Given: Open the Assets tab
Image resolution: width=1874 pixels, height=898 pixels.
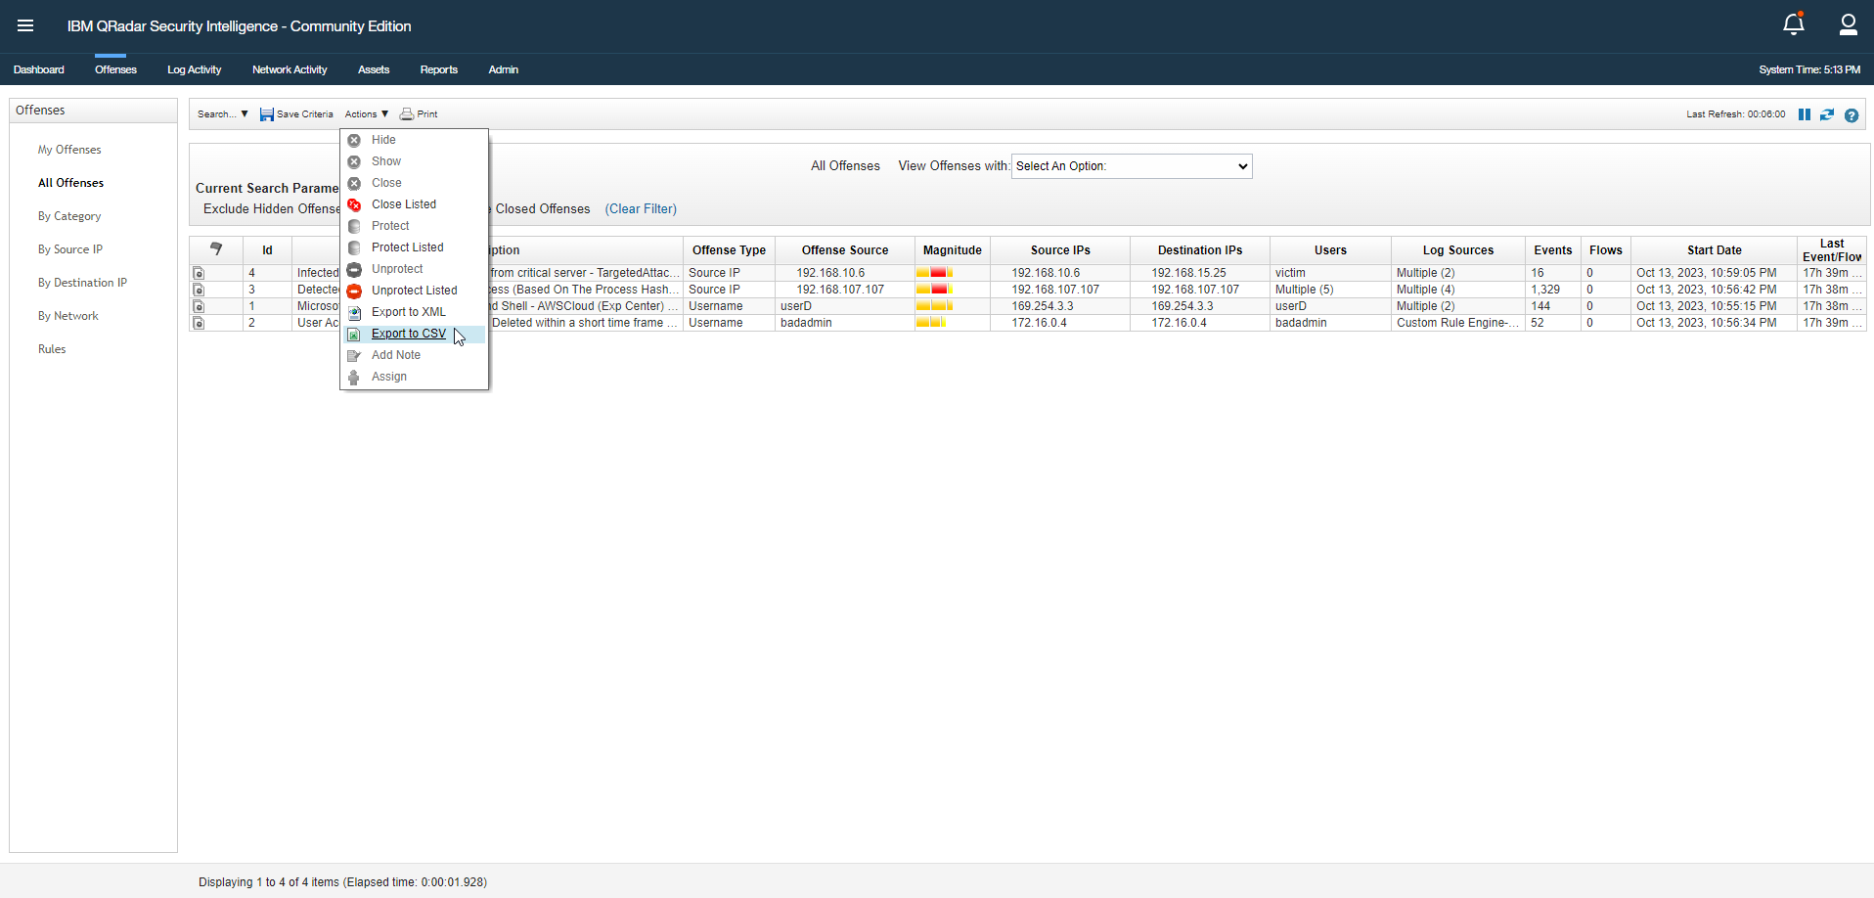Looking at the screenshot, I should [x=374, y=69].
